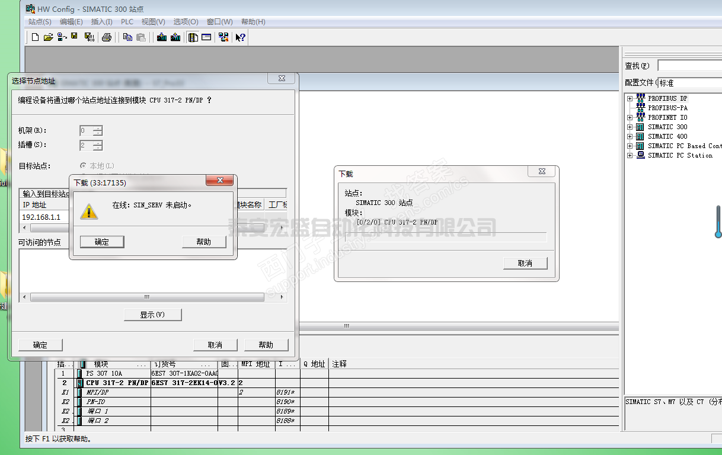This screenshot has height=455, width=722.
Task: Open the PLC menu
Action: pos(127,22)
